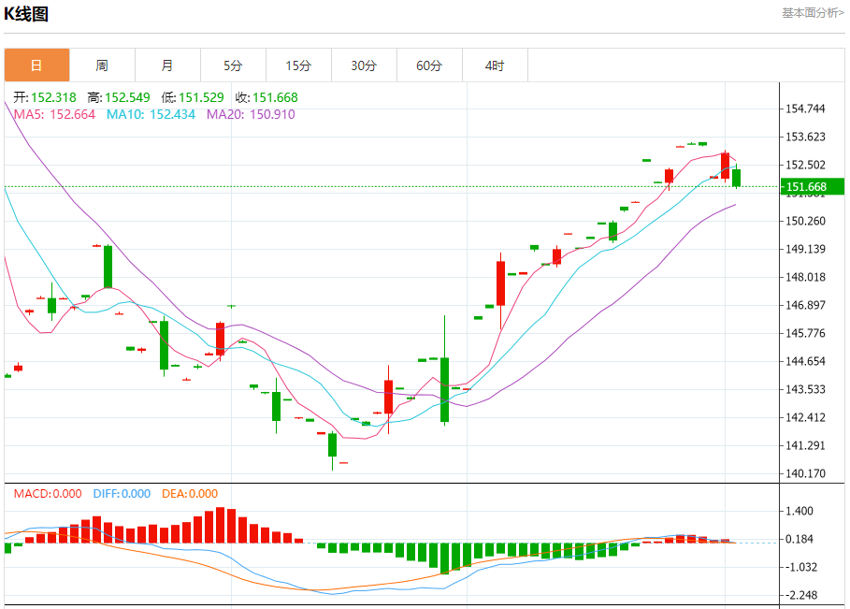Click the close price 151.668
This screenshot has width=850, height=609.
(275, 97)
